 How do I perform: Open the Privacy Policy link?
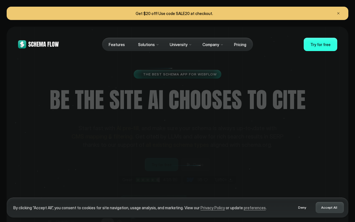(213, 208)
